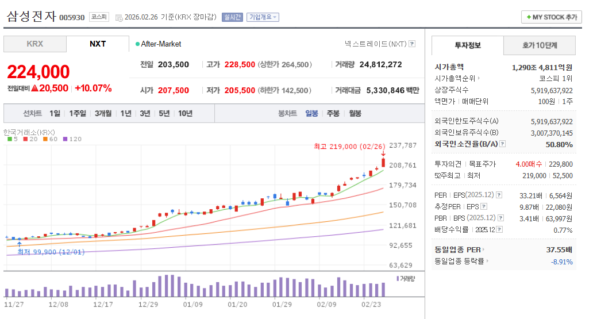Open the help icon beside 배당수익률 2025.12

(499, 229)
